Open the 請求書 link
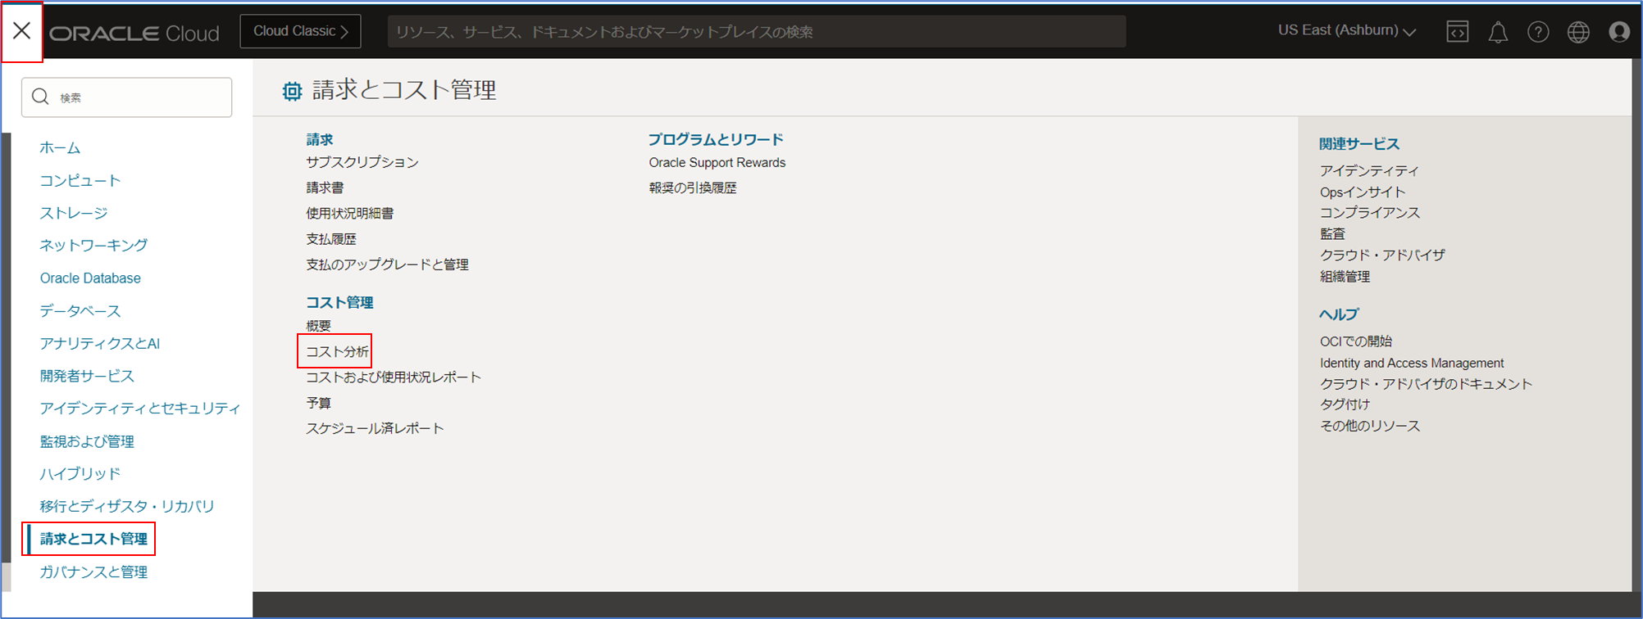This screenshot has height=619, width=1643. 325,188
